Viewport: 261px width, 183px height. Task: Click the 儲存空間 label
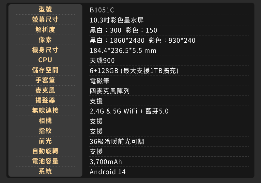pyautogui.click(x=45, y=70)
